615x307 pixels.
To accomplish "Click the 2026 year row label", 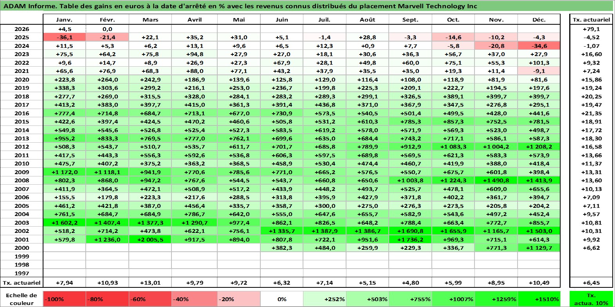I will pyautogui.click(x=22, y=29).
